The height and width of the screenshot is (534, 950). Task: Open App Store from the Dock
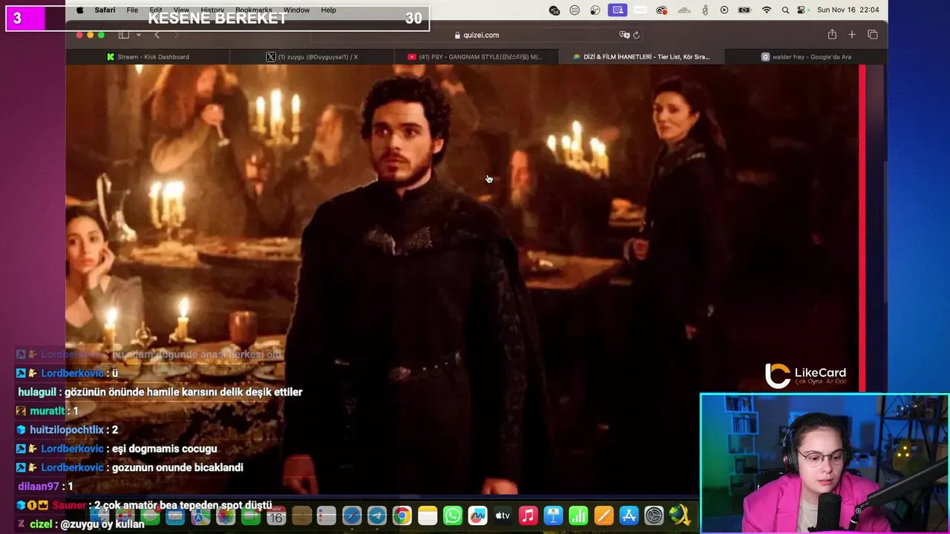pyautogui.click(x=629, y=515)
